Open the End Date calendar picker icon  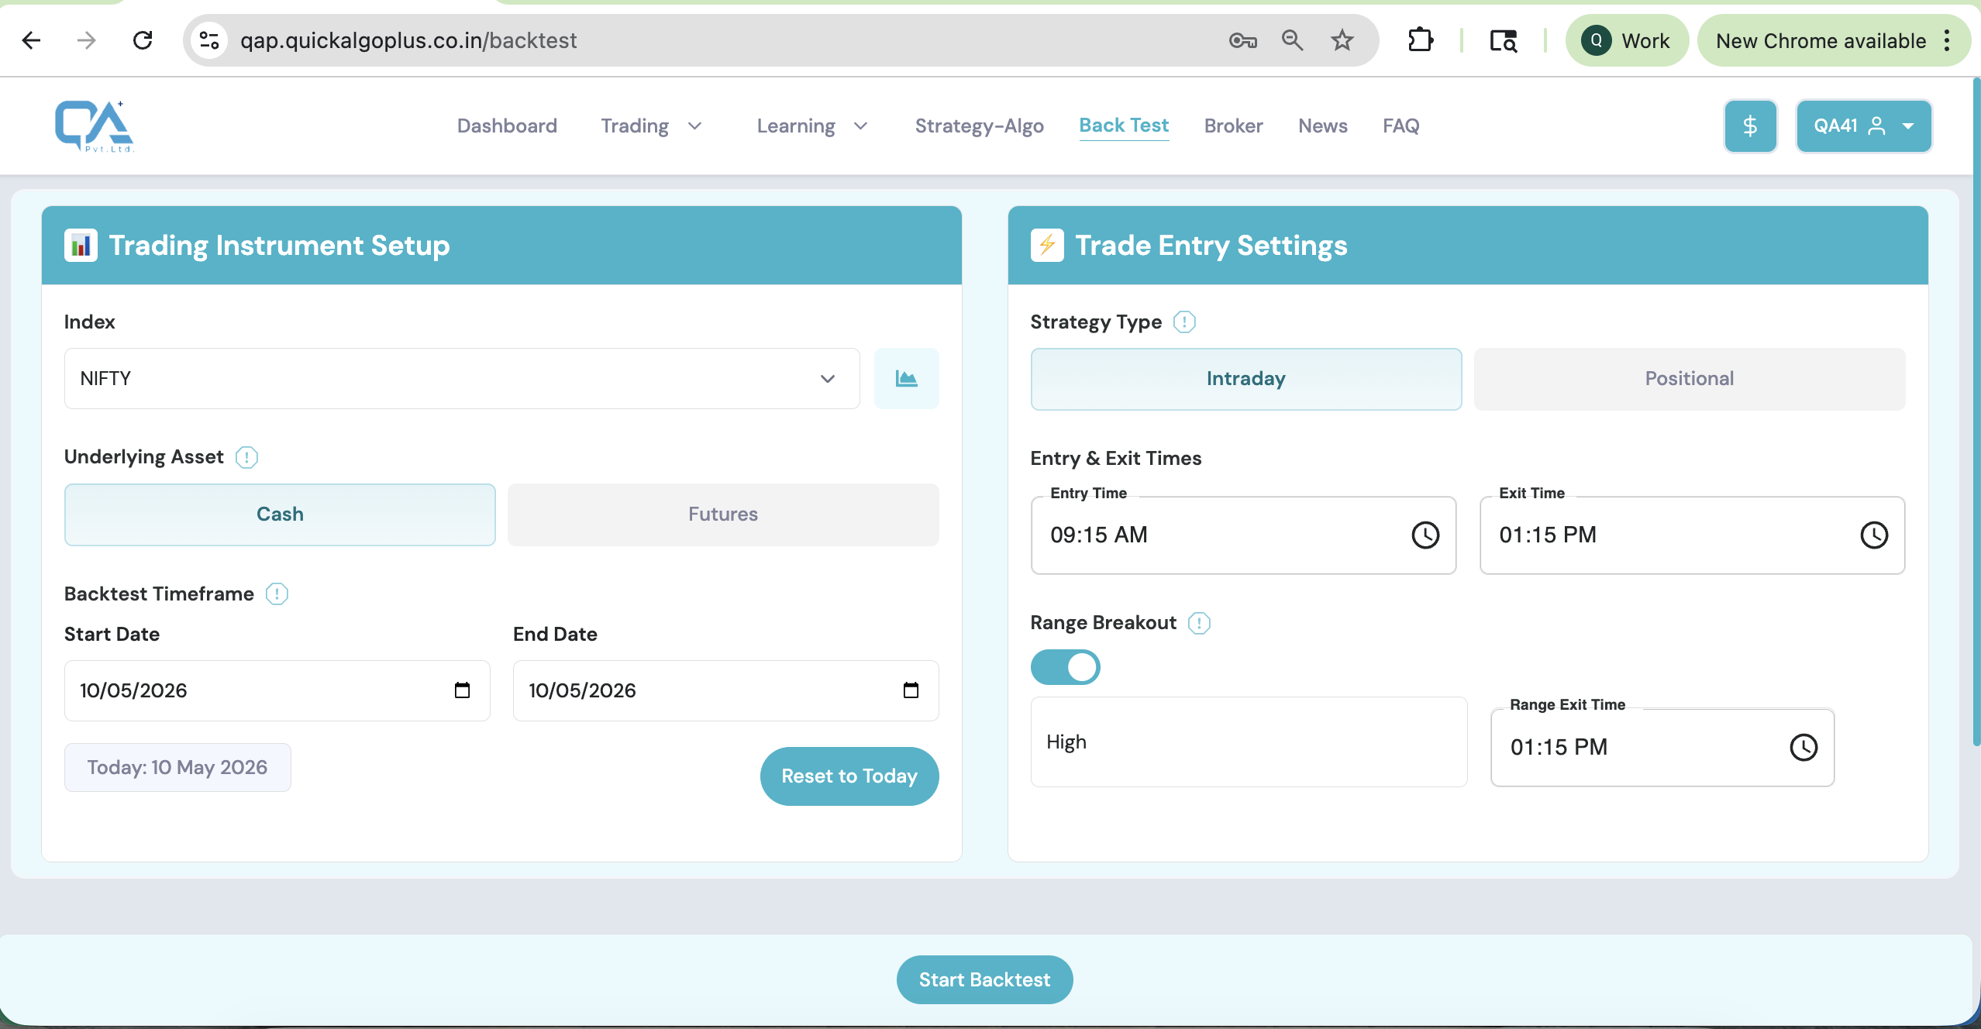click(911, 690)
